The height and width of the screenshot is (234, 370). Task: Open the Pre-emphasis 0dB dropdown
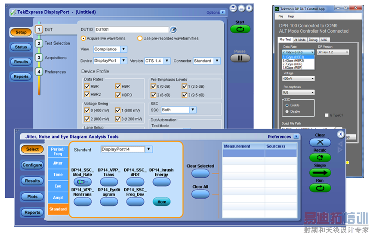(298, 92)
